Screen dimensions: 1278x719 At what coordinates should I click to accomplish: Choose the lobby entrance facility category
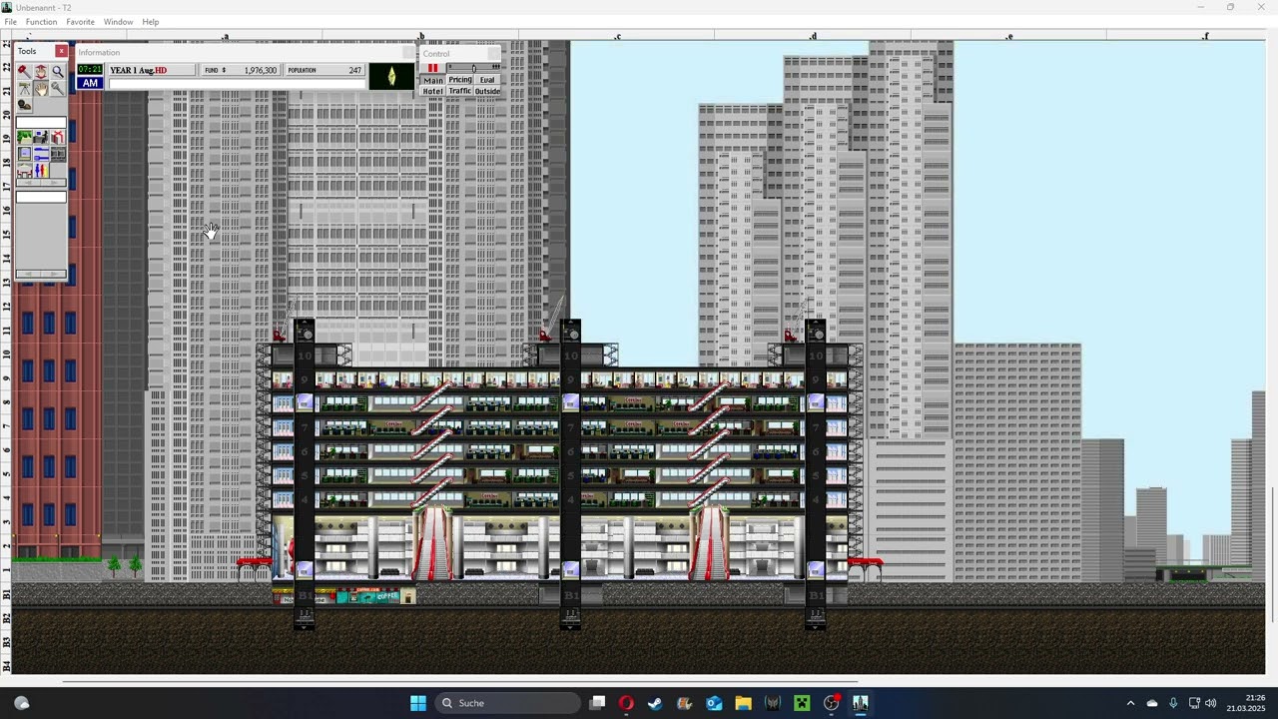[24, 171]
